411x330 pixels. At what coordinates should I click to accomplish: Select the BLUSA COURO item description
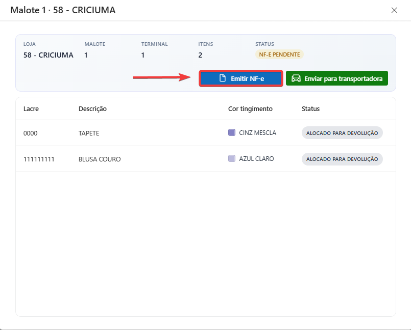pos(100,159)
